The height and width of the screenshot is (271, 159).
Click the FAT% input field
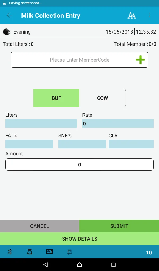coord(29,144)
